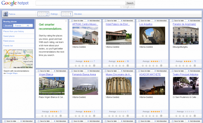
Task: Mark Parador de Argómaniz as not interested
Action: [194, 20]
